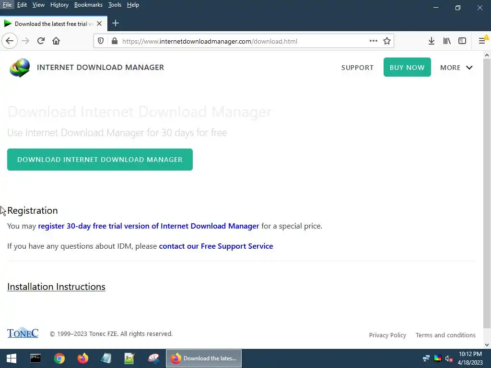Click Download Internet Download Manager button
This screenshot has width=491, height=368.
[100, 160]
